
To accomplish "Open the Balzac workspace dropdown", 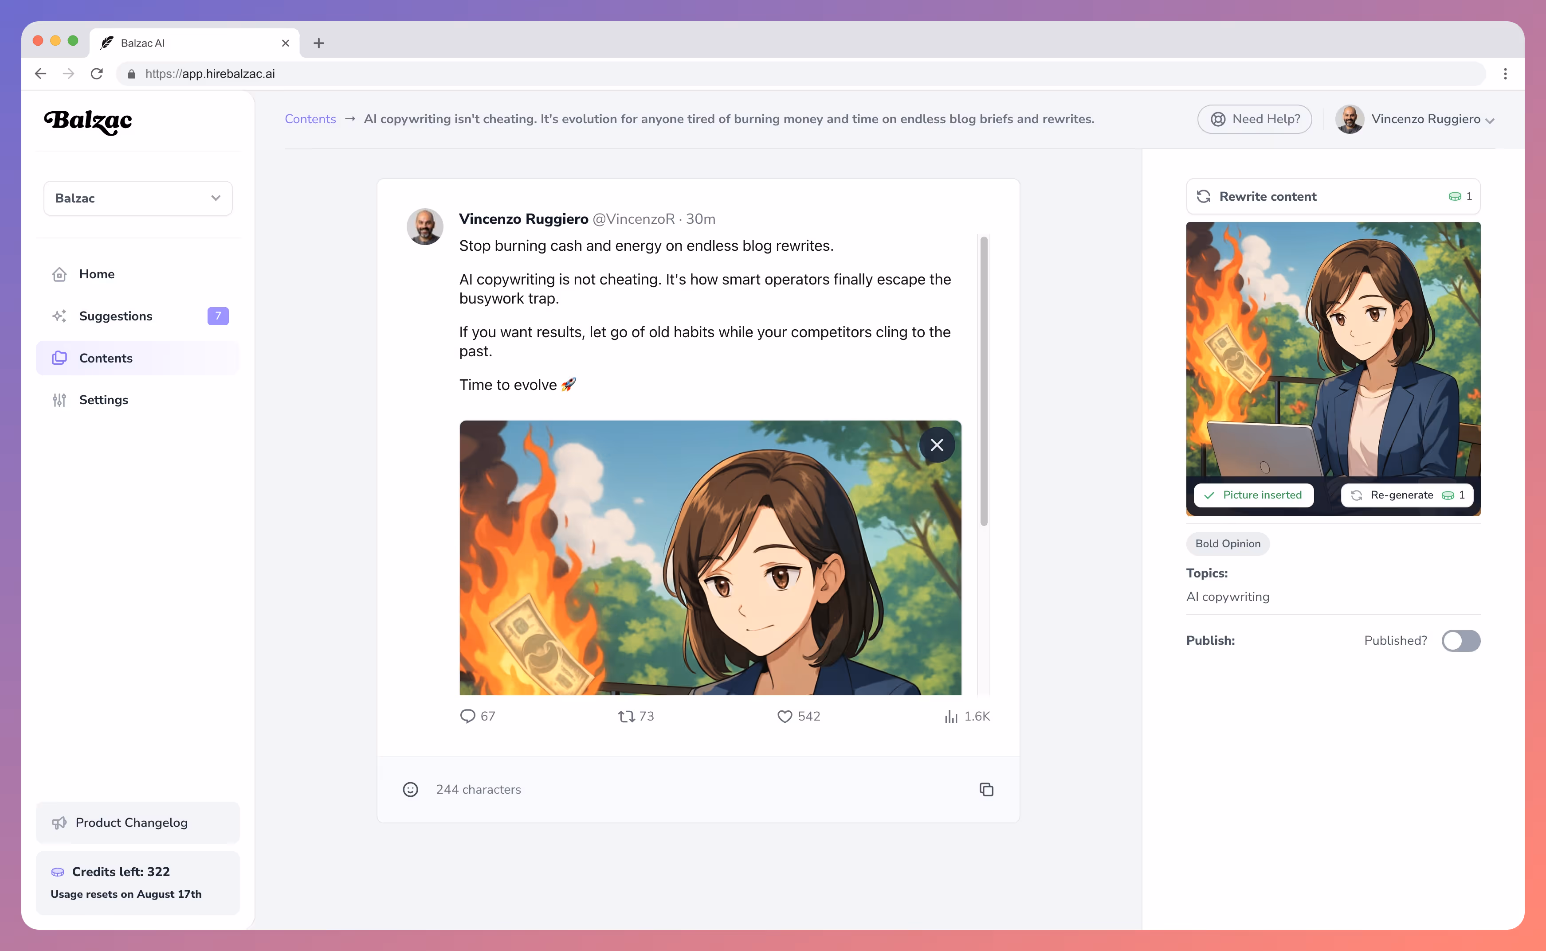I will point(138,198).
